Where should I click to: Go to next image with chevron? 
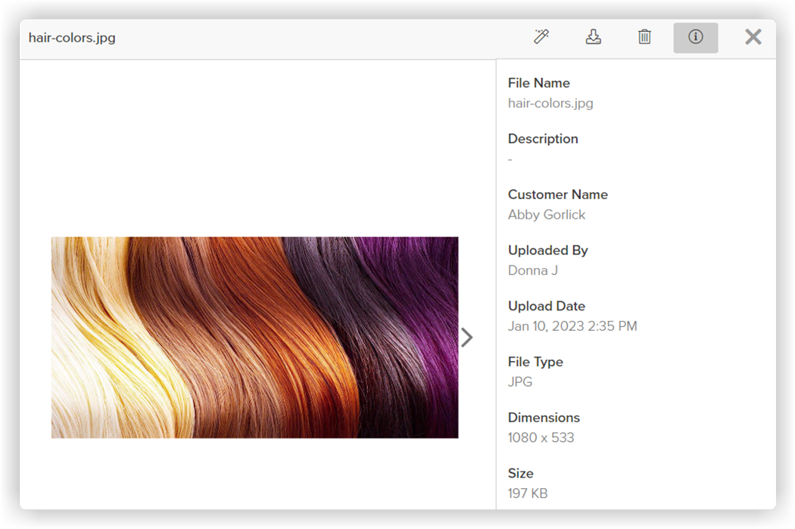tap(467, 338)
